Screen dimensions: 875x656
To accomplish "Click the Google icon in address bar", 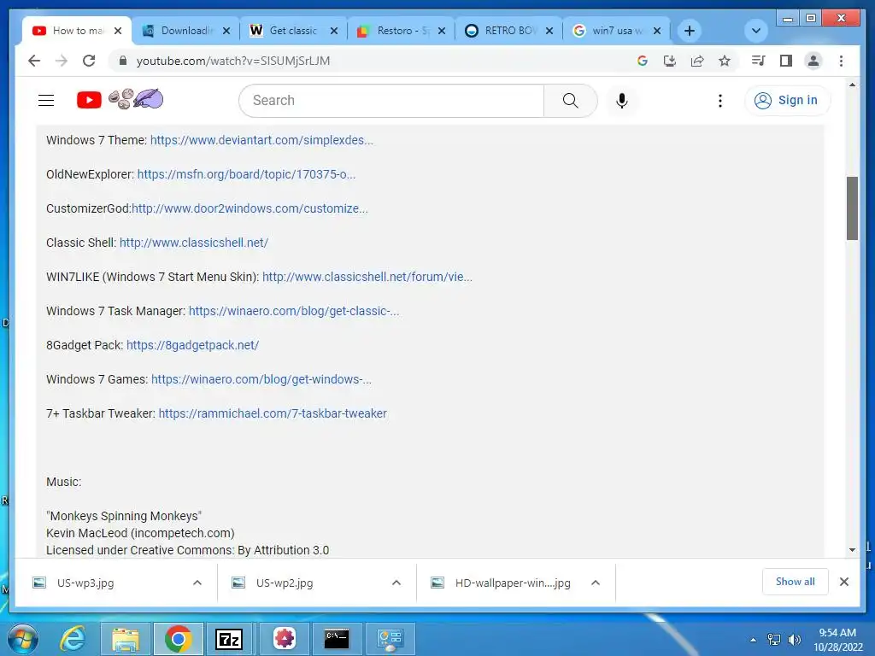I will click(643, 61).
